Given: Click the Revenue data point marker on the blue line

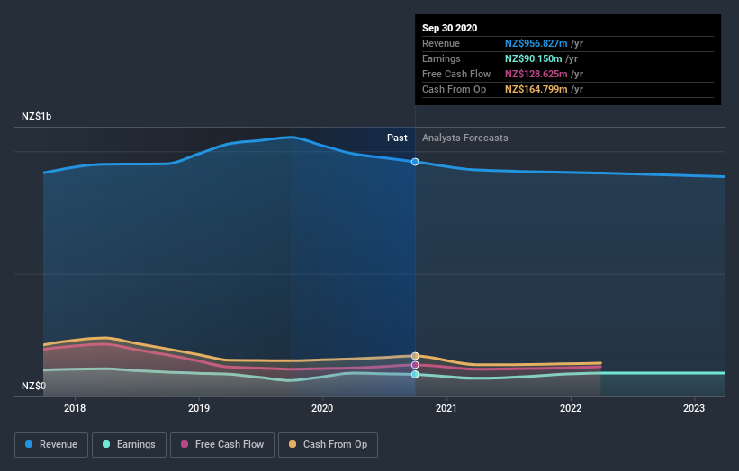Looking at the screenshot, I should tap(415, 162).
